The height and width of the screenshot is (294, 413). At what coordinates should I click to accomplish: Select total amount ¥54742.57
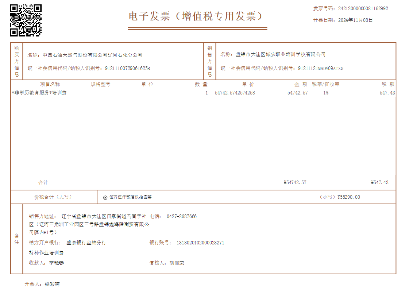[295, 182]
